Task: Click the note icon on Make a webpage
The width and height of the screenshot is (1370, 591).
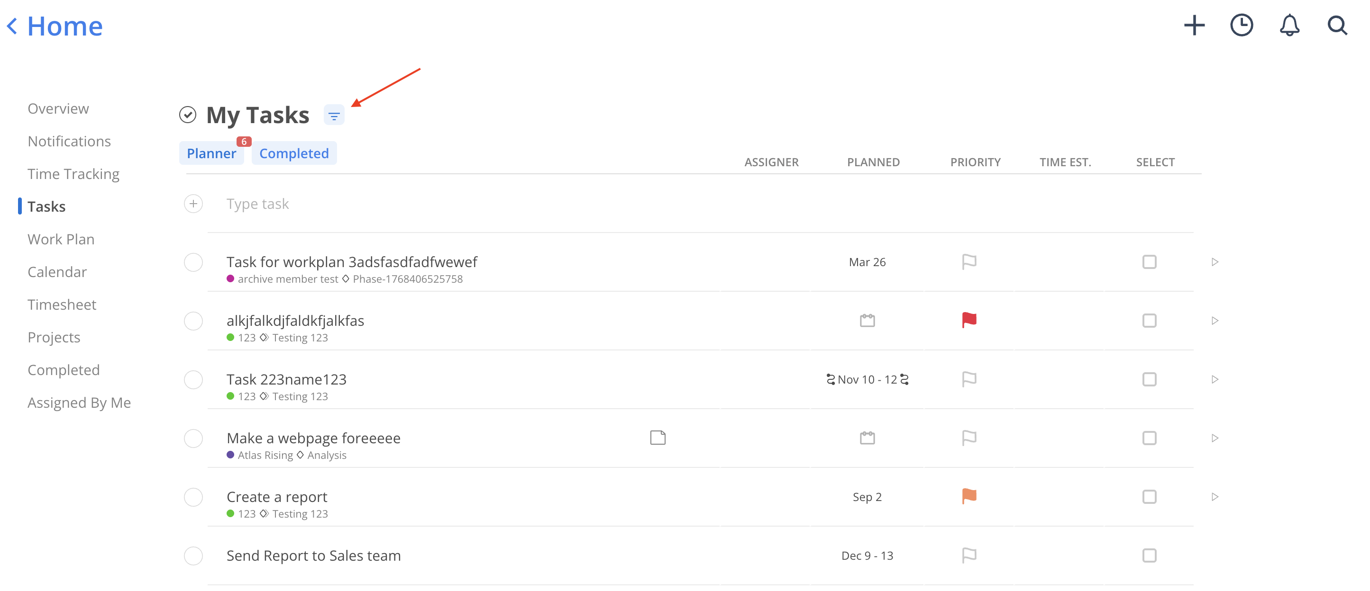Action: tap(658, 438)
